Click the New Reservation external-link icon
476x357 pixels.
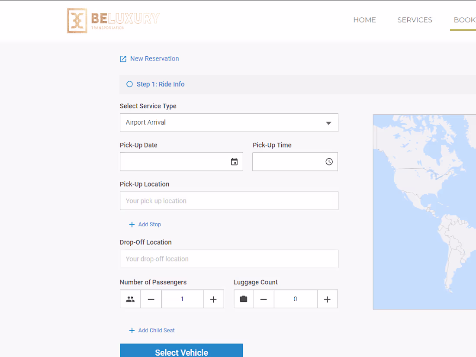(123, 59)
